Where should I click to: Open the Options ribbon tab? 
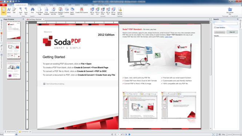[77, 5]
